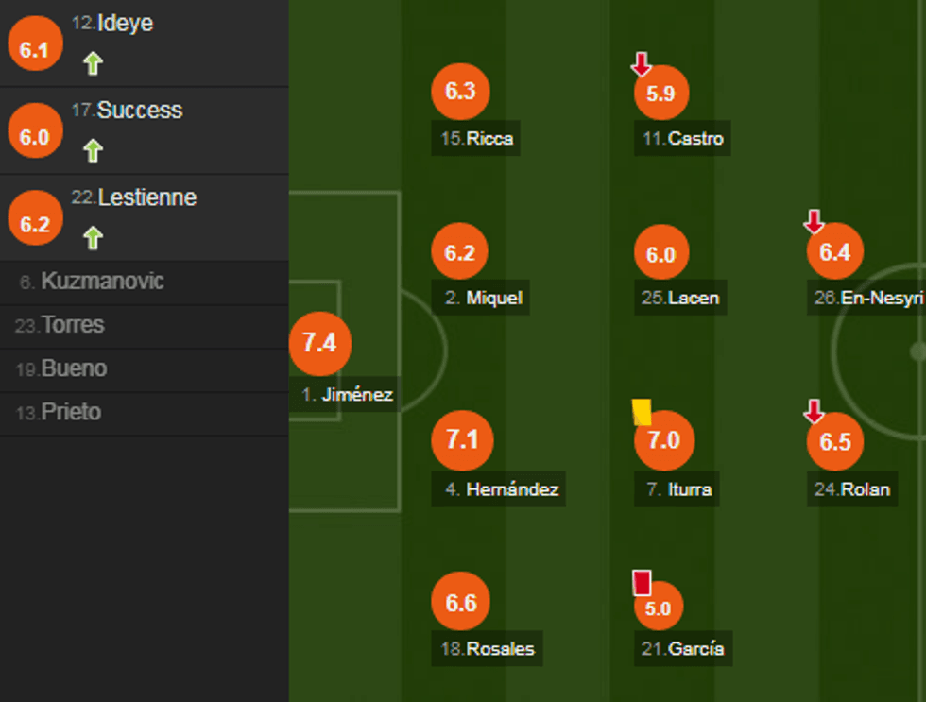Select Bueno in the bench list

(74, 368)
